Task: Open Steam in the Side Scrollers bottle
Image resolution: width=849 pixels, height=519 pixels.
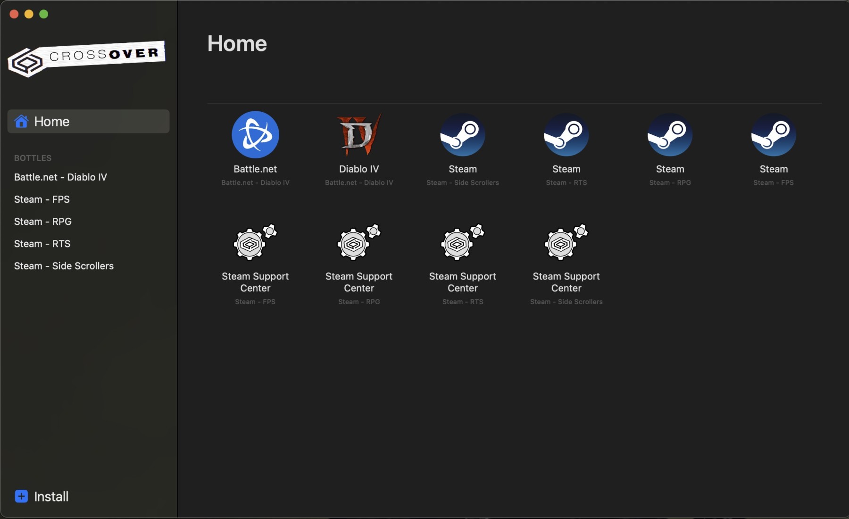Action: point(463,135)
